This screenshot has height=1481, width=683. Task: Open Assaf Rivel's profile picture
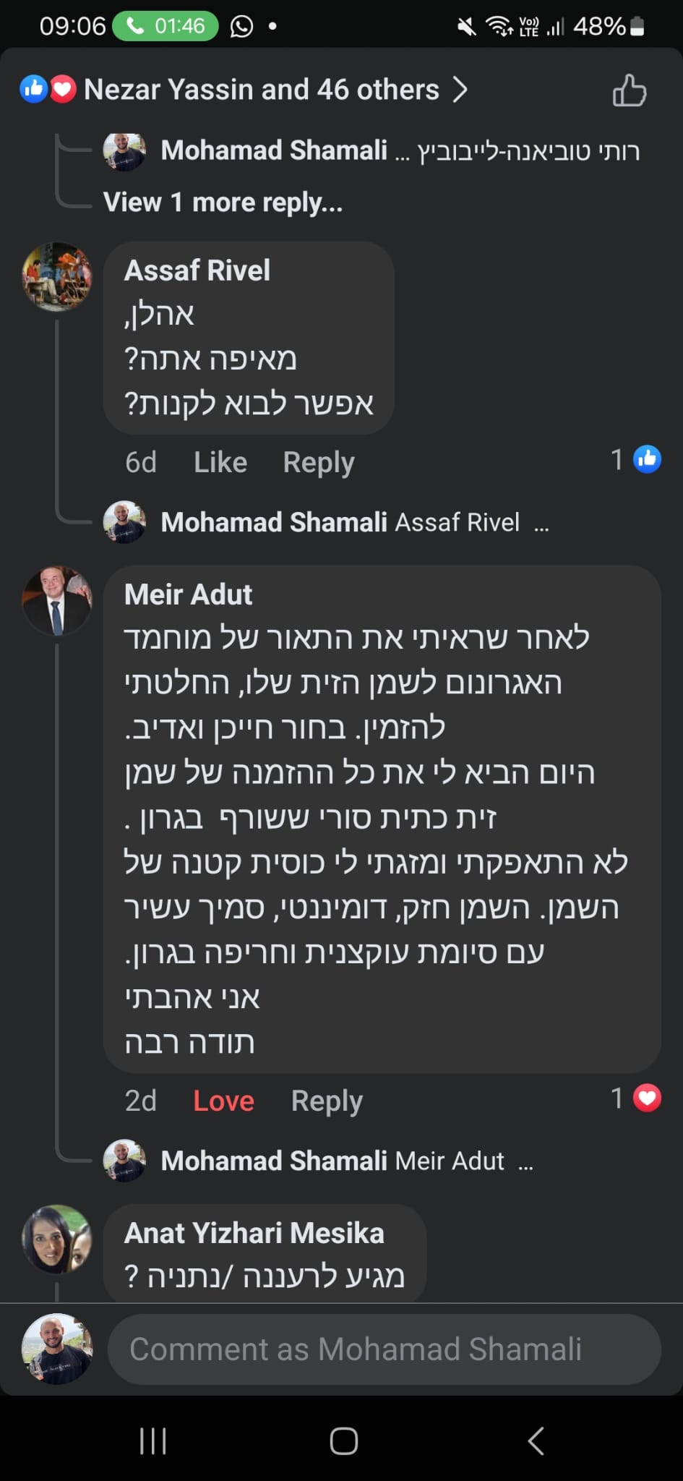(57, 277)
